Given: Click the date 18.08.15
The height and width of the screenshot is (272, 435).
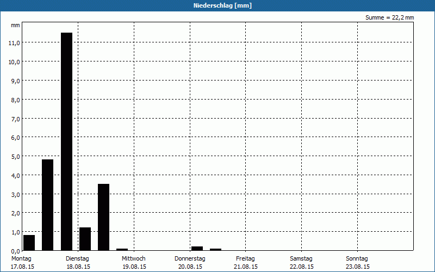Looking at the screenshot, I should click(x=78, y=267).
